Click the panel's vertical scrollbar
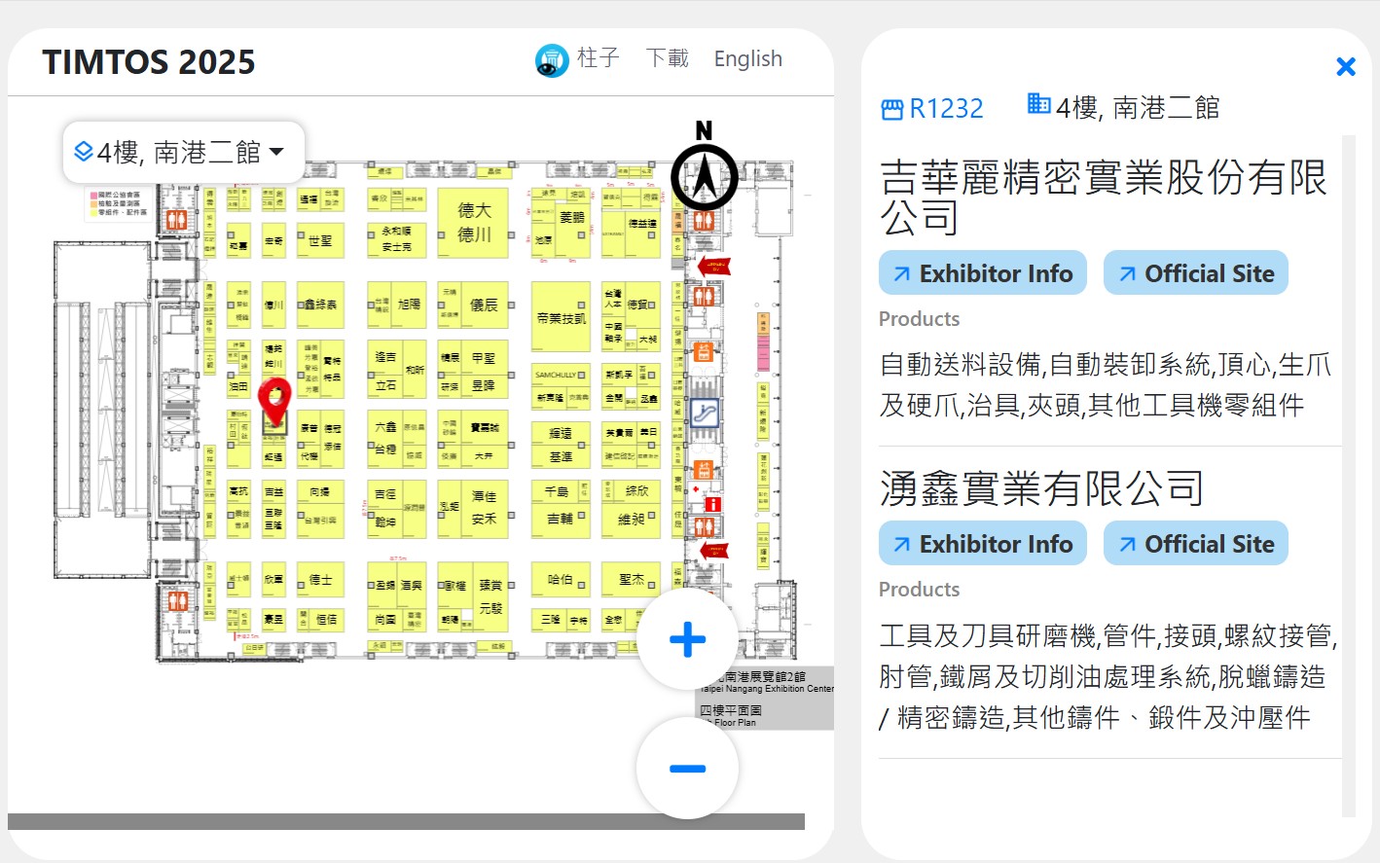The height and width of the screenshot is (863, 1380). (x=1349, y=476)
